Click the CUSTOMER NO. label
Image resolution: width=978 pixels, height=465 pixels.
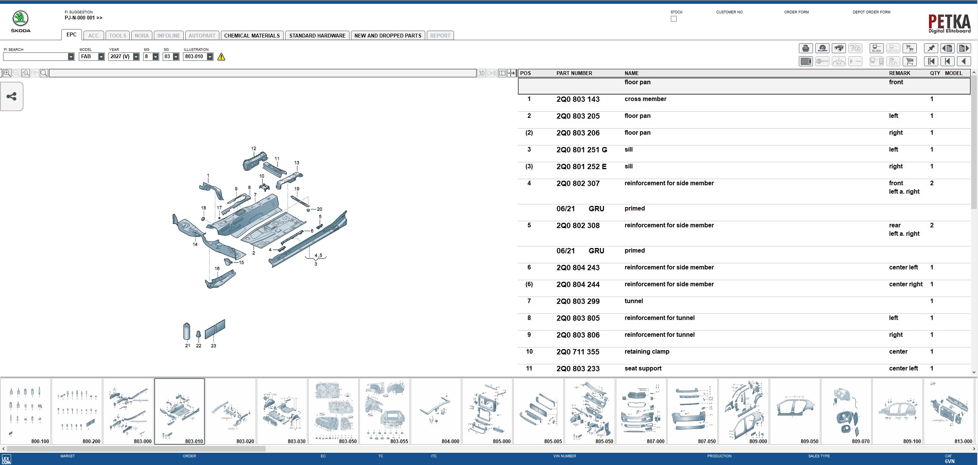click(730, 12)
